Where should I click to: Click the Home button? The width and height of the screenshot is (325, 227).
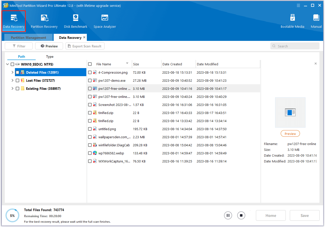pos(271,215)
